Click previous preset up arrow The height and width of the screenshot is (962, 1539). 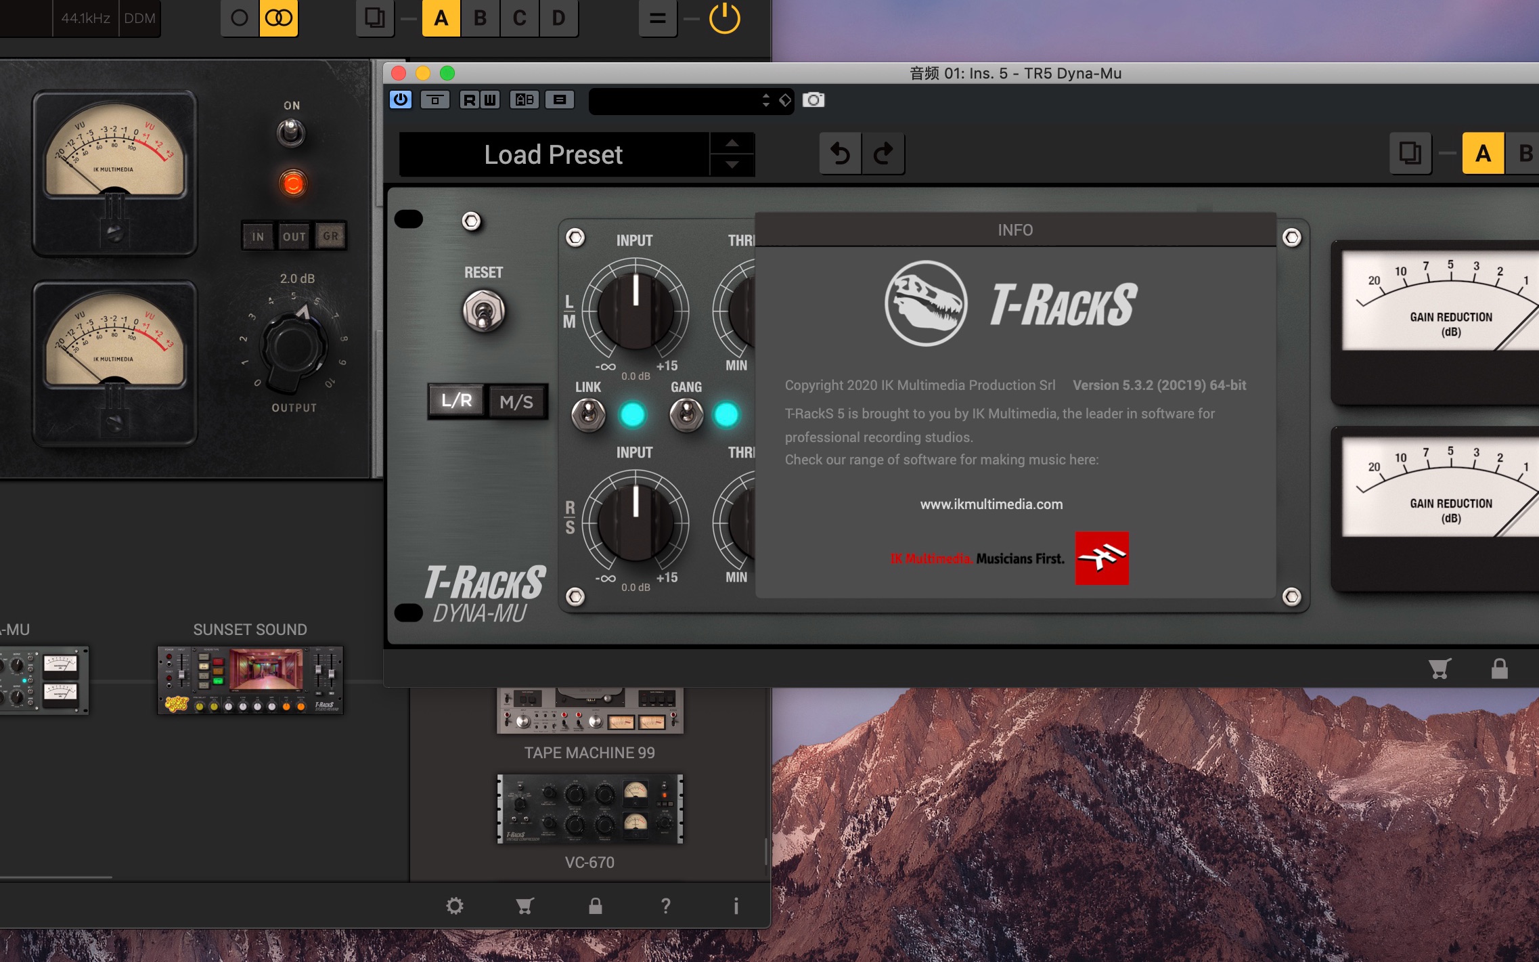(x=732, y=143)
